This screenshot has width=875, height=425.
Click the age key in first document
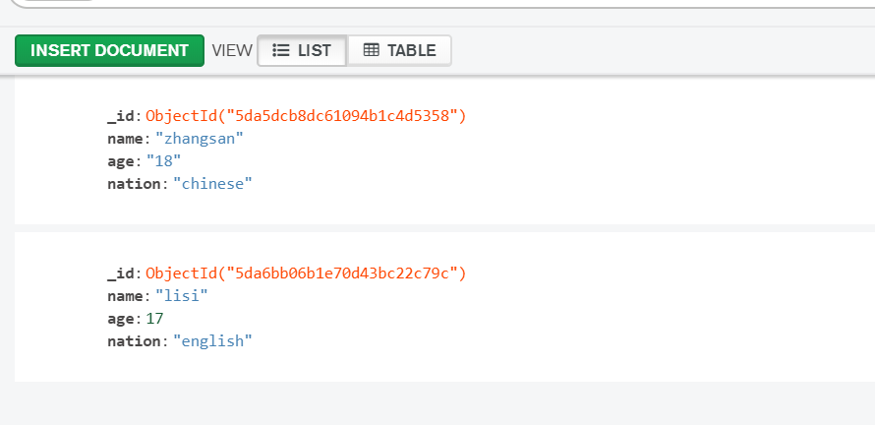(122, 161)
